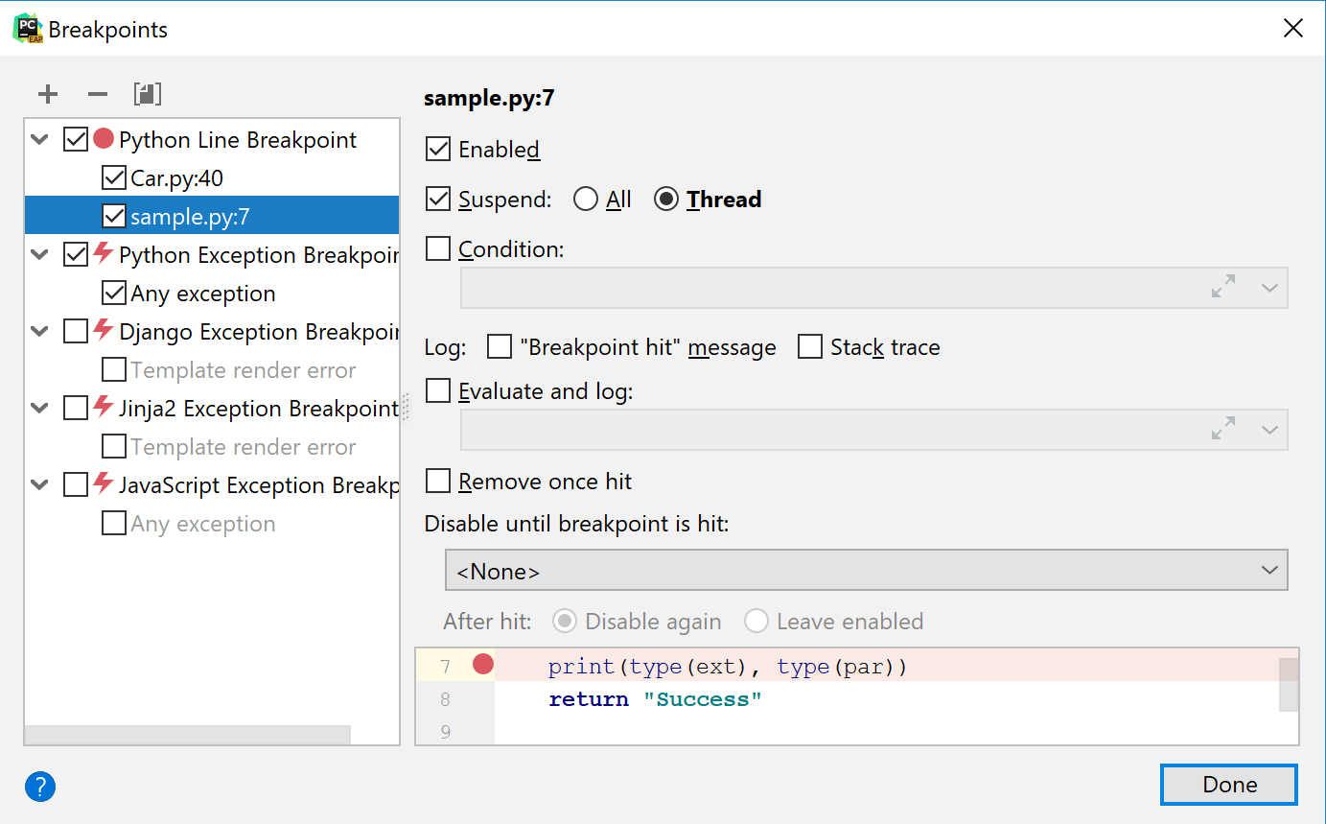
Task: Click the add breakpoint plus icon
Action: (x=48, y=94)
